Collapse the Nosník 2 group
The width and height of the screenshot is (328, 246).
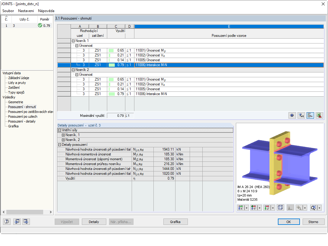click(x=73, y=70)
